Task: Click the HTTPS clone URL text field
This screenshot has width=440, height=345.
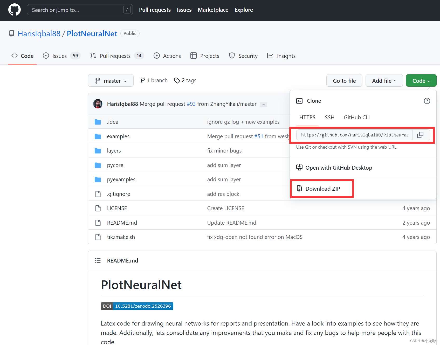Action: (x=354, y=135)
